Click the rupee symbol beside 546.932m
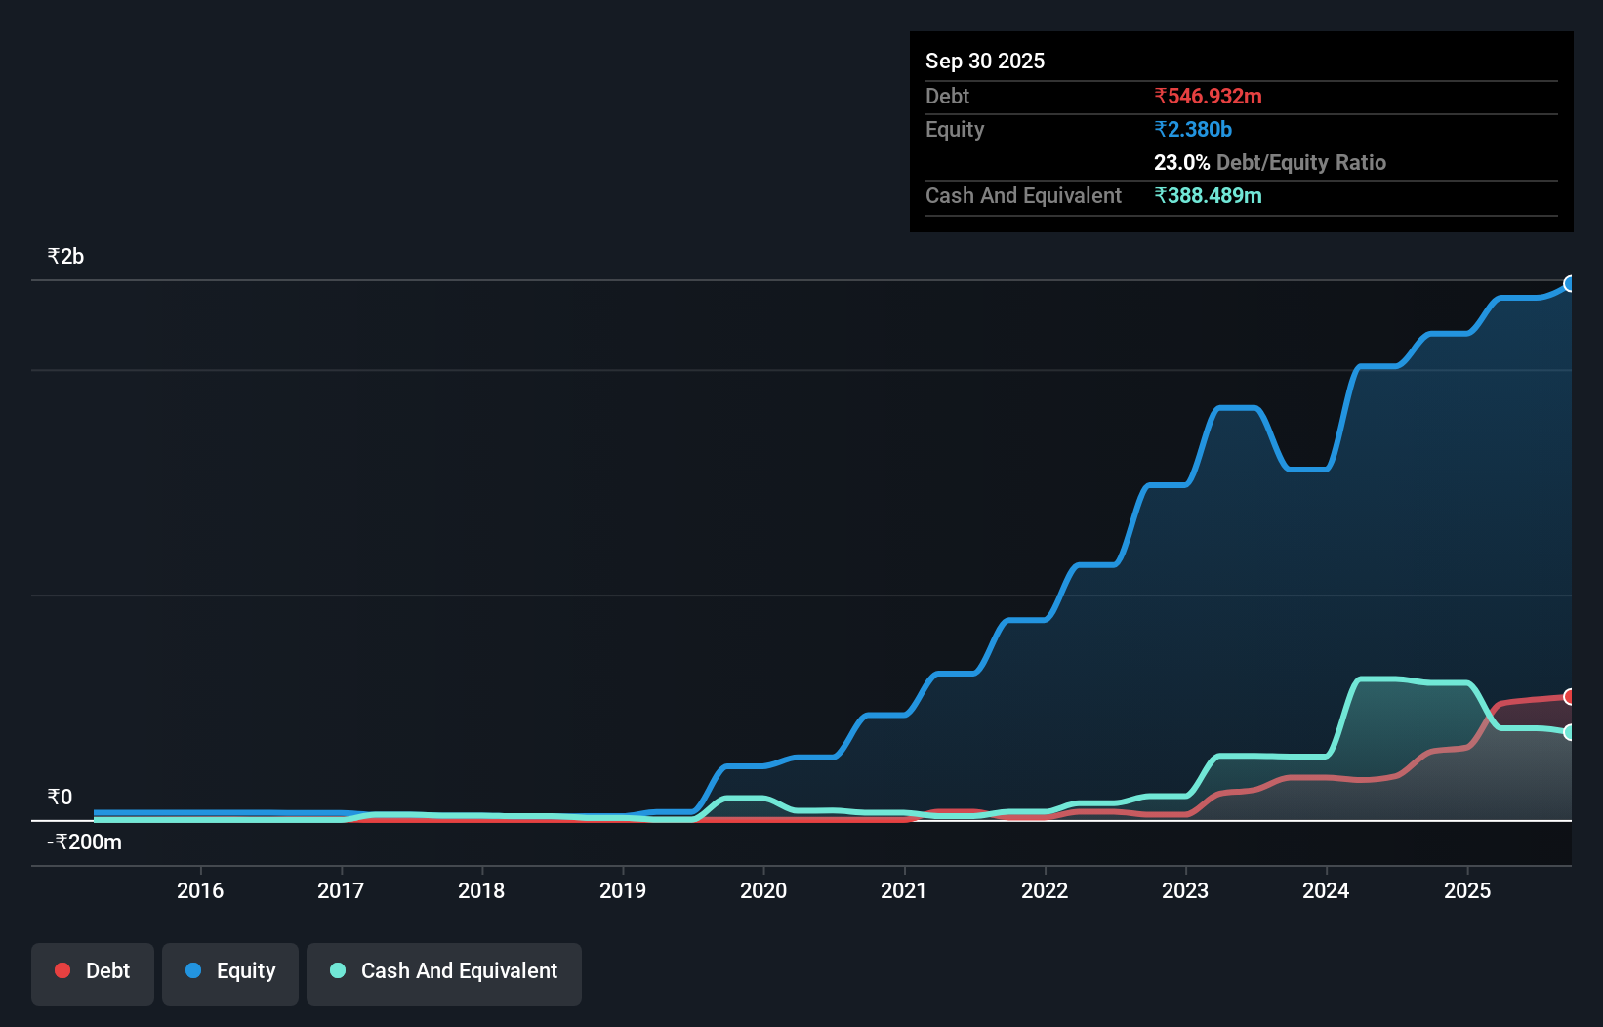Image resolution: width=1603 pixels, height=1027 pixels. click(x=1160, y=96)
